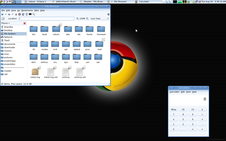The image size is (226, 141).
Task: Switch to Master - File Browser taskbar entry
Action: [x=93, y=2]
